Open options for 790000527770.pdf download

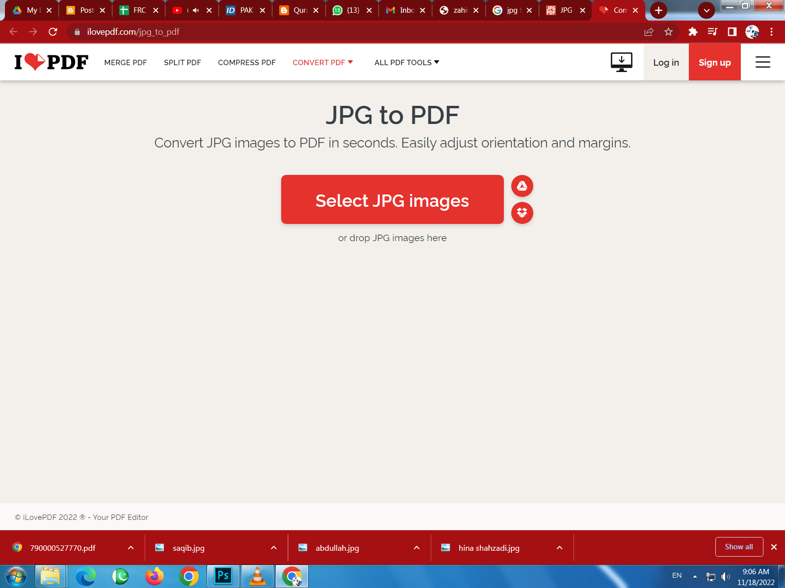[x=131, y=548]
